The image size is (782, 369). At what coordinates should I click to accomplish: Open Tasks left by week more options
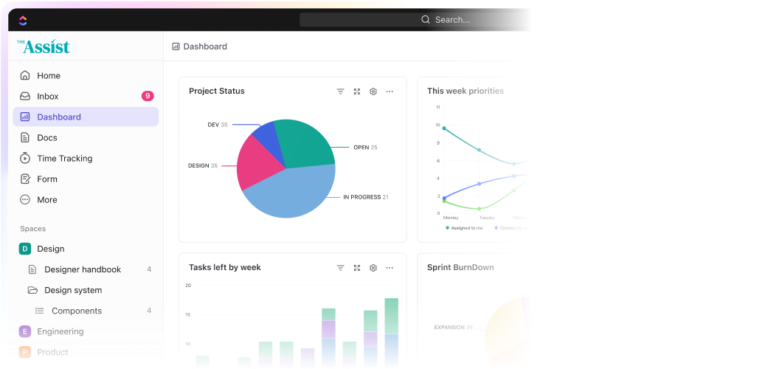(390, 268)
